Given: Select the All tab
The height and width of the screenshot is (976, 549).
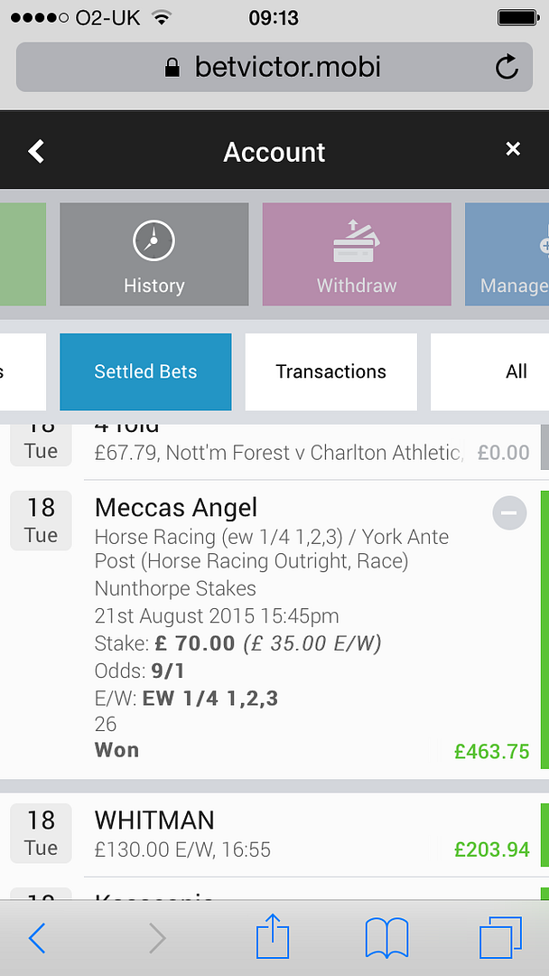Looking at the screenshot, I should pos(490,371).
